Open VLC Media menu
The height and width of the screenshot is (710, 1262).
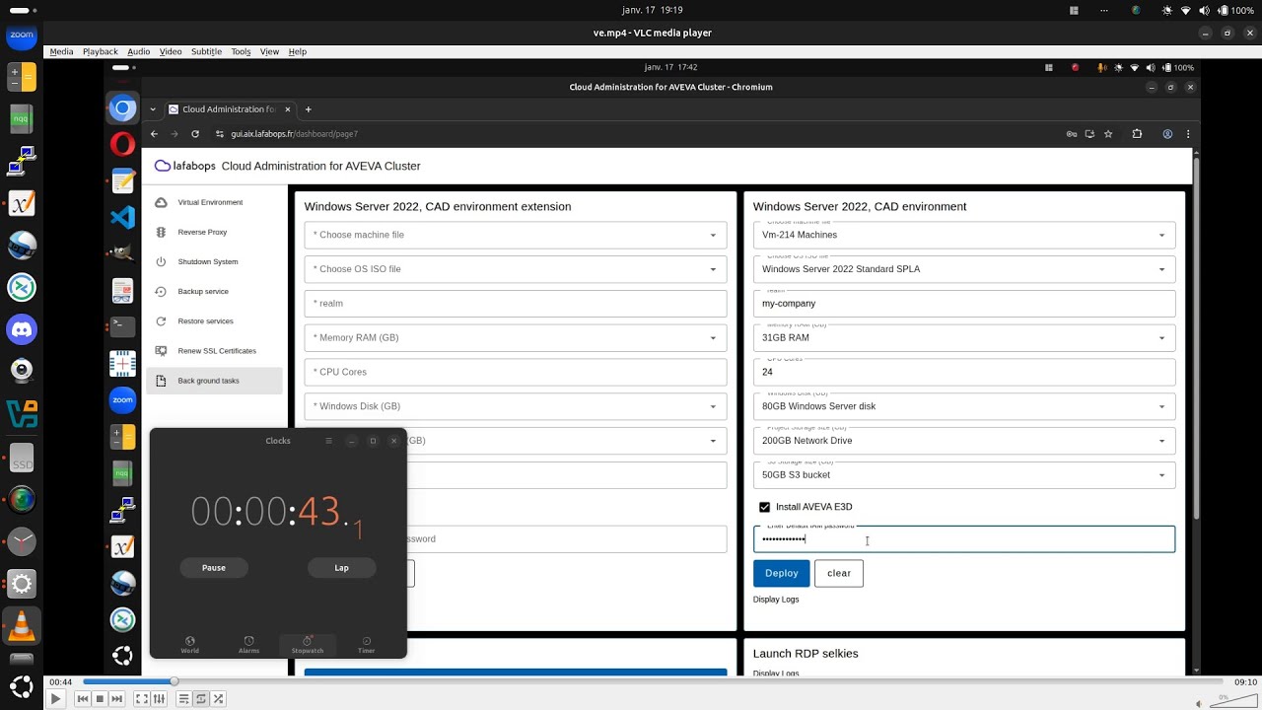point(61,51)
